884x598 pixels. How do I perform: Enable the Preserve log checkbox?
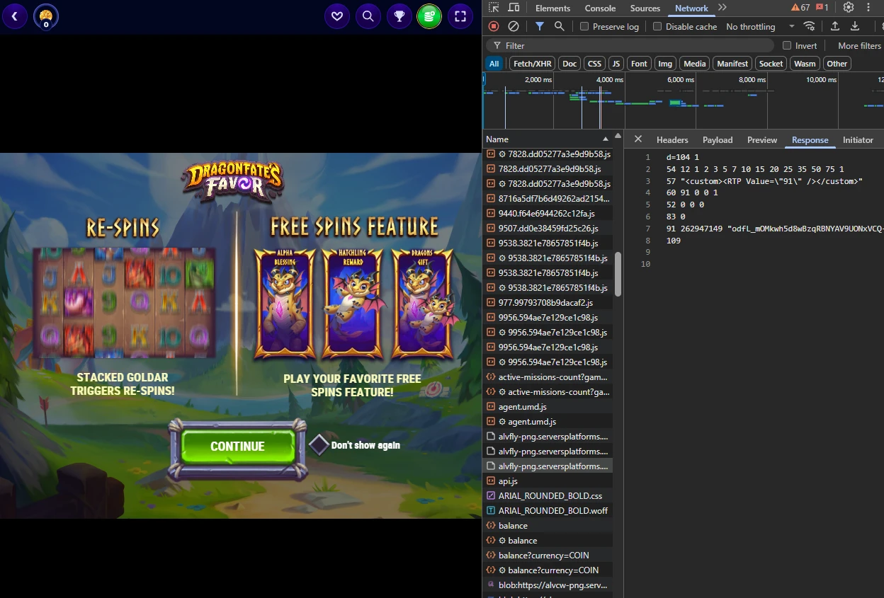pos(584,26)
